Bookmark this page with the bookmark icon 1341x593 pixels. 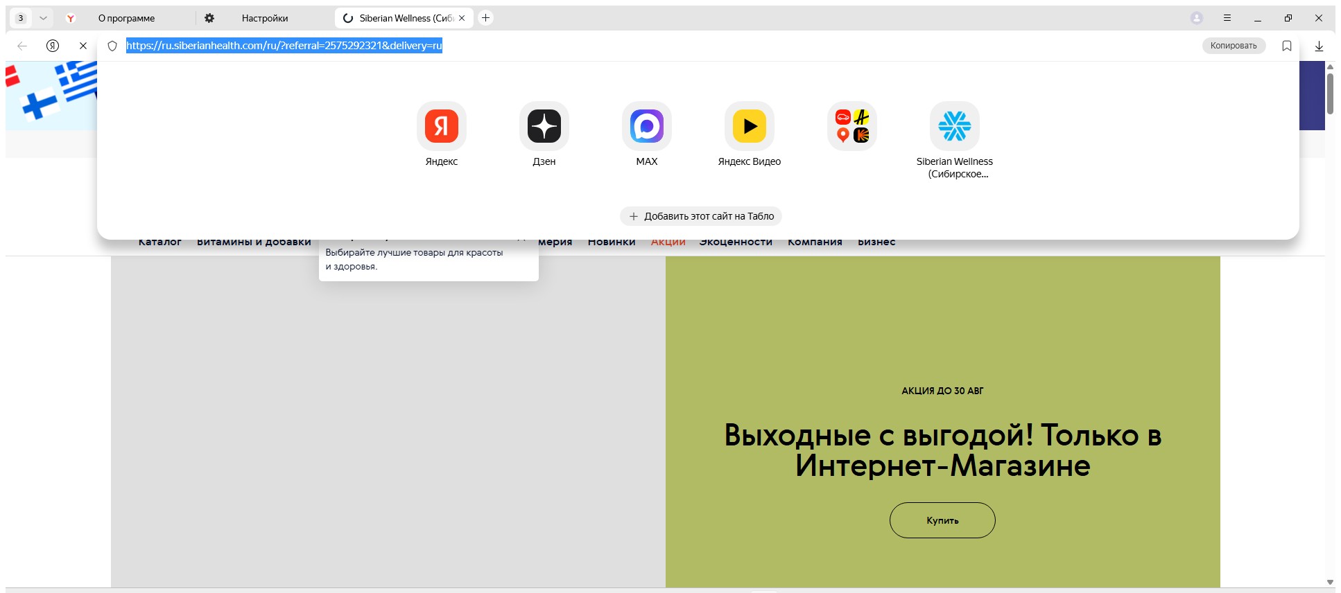click(x=1287, y=46)
